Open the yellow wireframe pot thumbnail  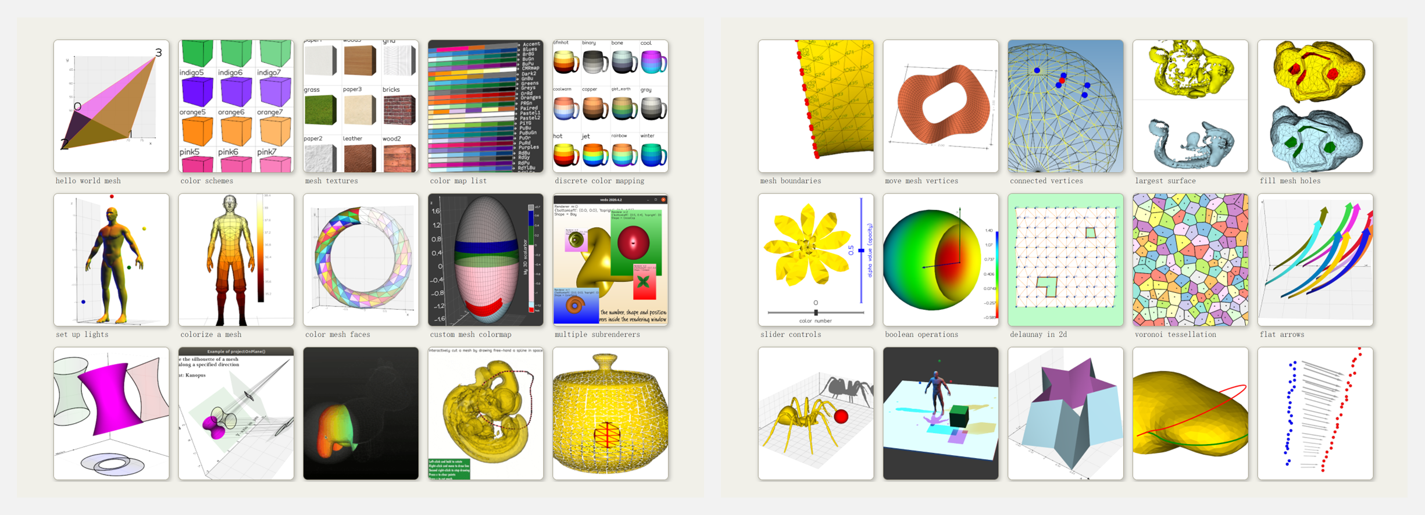tap(610, 413)
